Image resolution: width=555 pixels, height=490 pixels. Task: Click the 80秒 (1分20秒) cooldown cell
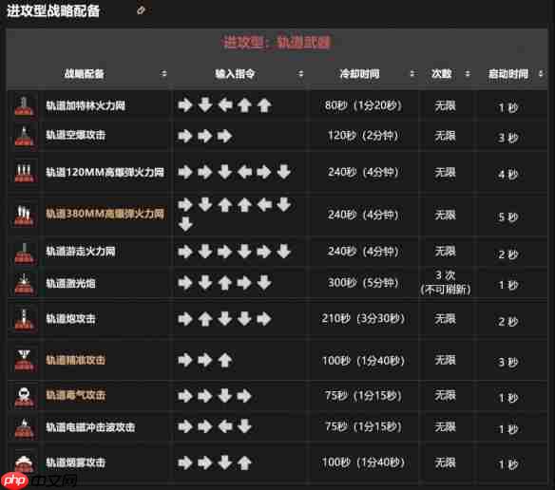pyautogui.click(x=364, y=105)
